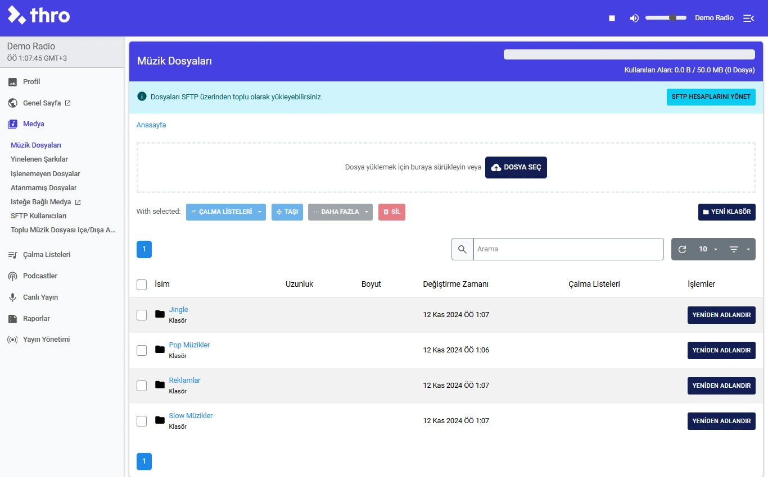Open the ÇALMA LİSTELERİ dropdown button
Screen dimensions: 768x477
(x=226, y=212)
